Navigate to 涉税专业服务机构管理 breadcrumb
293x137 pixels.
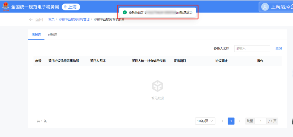pyautogui.click(x=74, y=19)
